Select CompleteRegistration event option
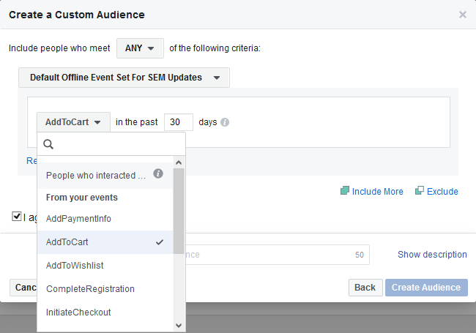The image size is (476, 333). pyautogui.click(x=90, y=288)
